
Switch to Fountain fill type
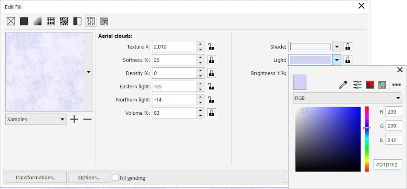(x=37, y=21)
